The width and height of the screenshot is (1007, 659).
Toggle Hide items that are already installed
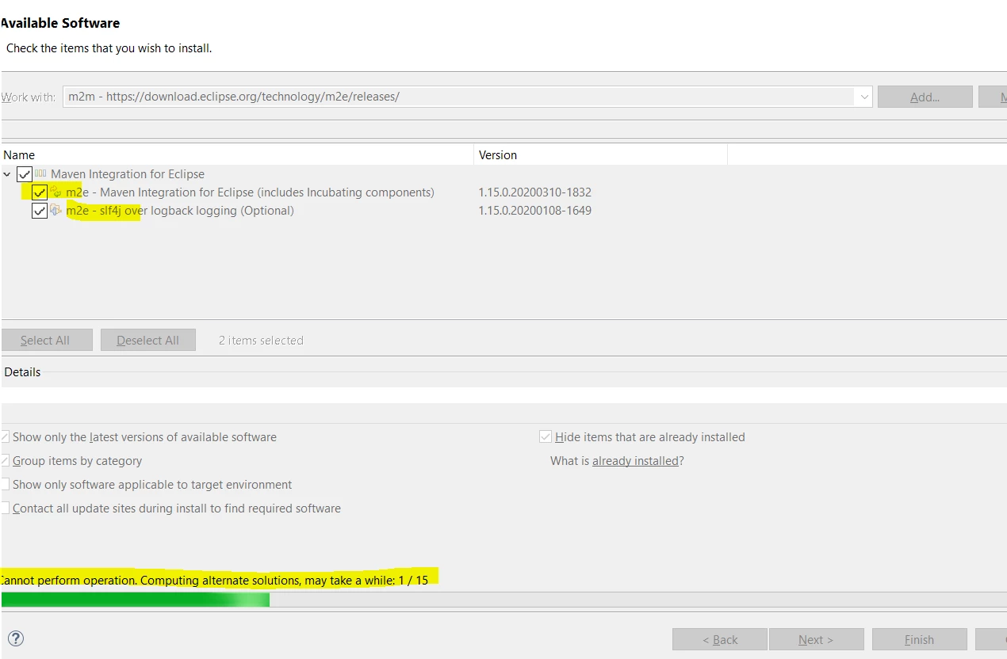click(546, 437)
